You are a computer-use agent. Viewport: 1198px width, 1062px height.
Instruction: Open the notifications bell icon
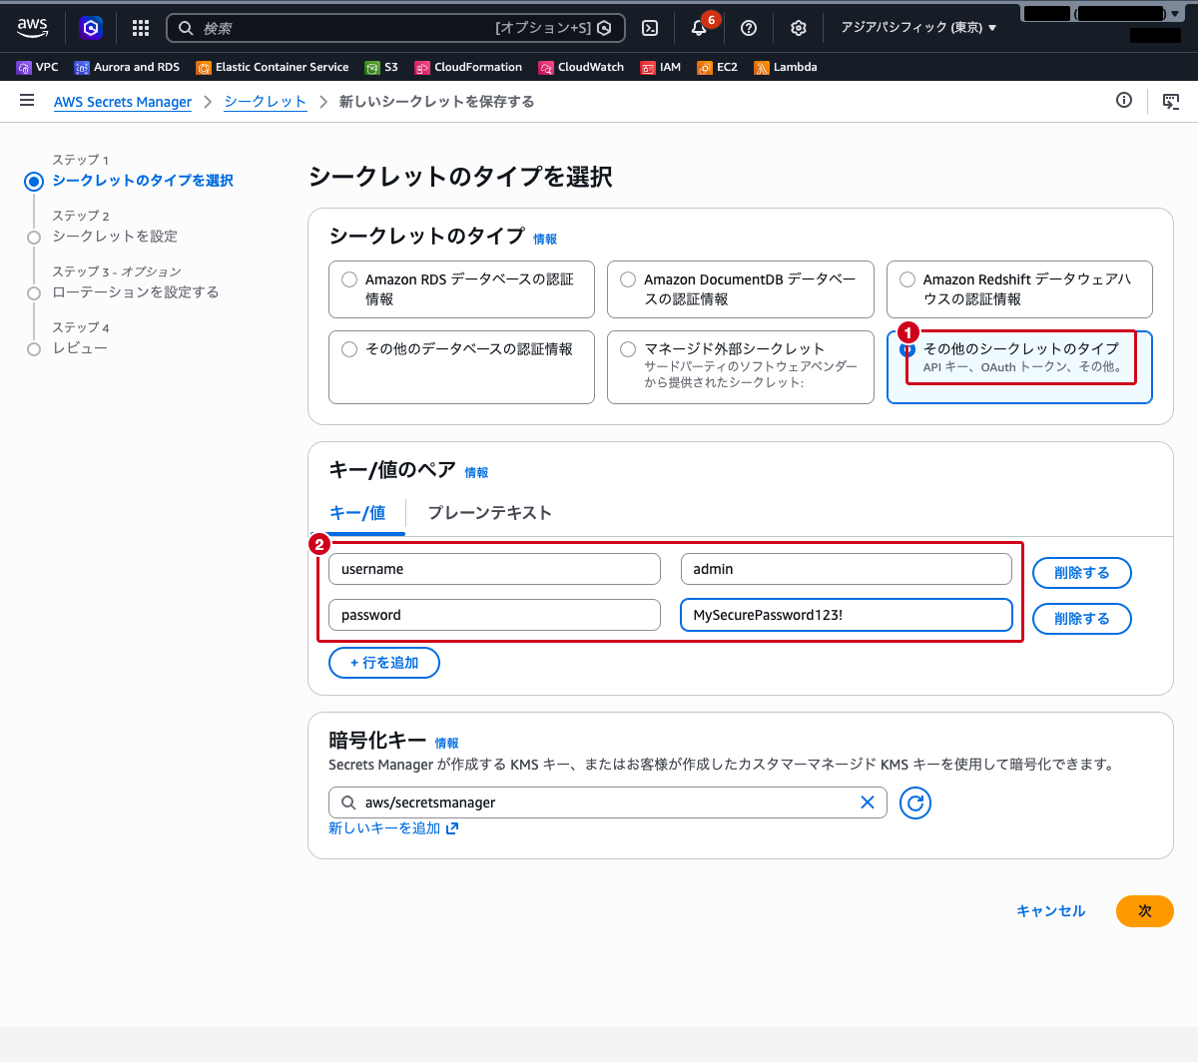[x=699, y=28]
